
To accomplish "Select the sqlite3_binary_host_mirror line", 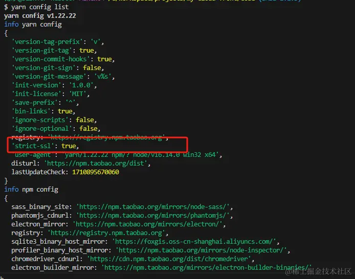I will point(145,242).
